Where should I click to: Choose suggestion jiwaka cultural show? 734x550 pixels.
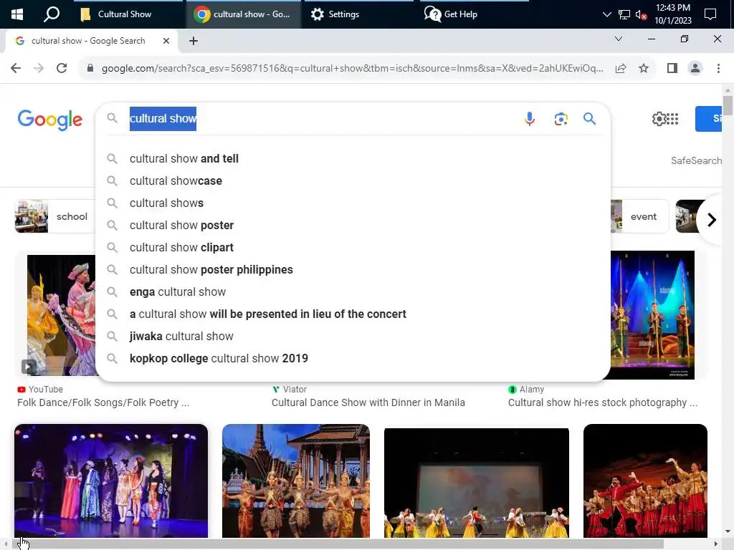(x=353, y=337)
